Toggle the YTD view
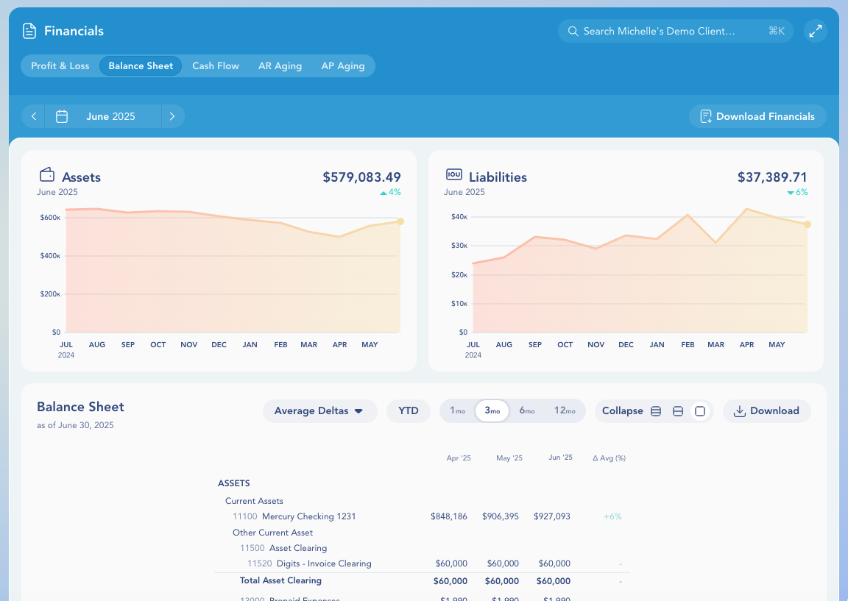The height and width of the screenshot is (601, 848). point(409,411)
